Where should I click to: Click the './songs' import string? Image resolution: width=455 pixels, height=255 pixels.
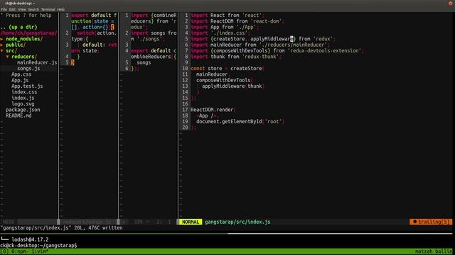coord(151,39)
